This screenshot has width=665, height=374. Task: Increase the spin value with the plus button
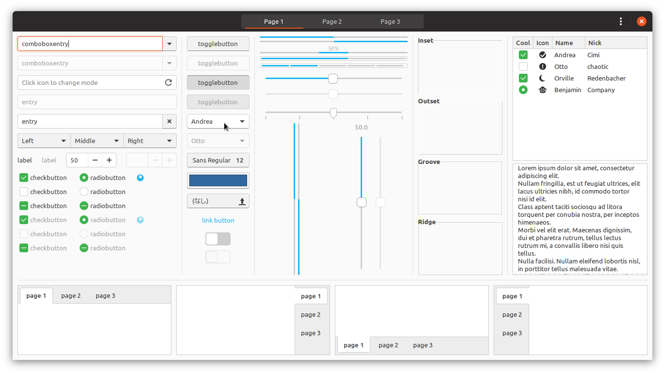tap(109, 160)
